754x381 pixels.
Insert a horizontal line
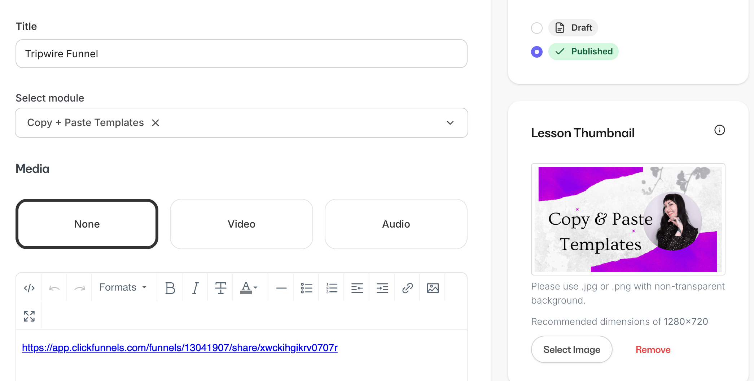tap(281, 288)
